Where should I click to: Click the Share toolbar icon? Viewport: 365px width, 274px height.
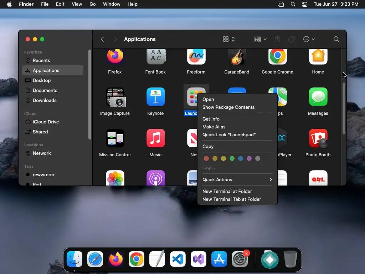tap(277, 39)
